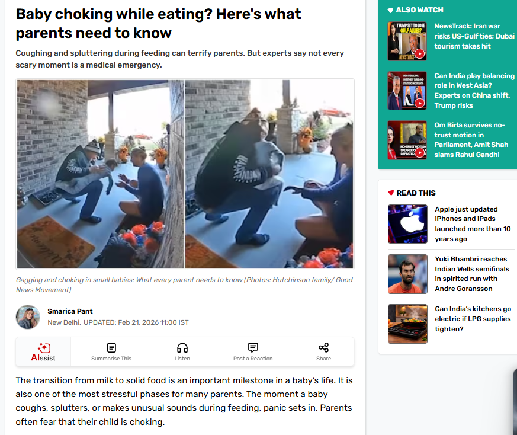Play the India balancing role video thumbnail

point(407,91)
